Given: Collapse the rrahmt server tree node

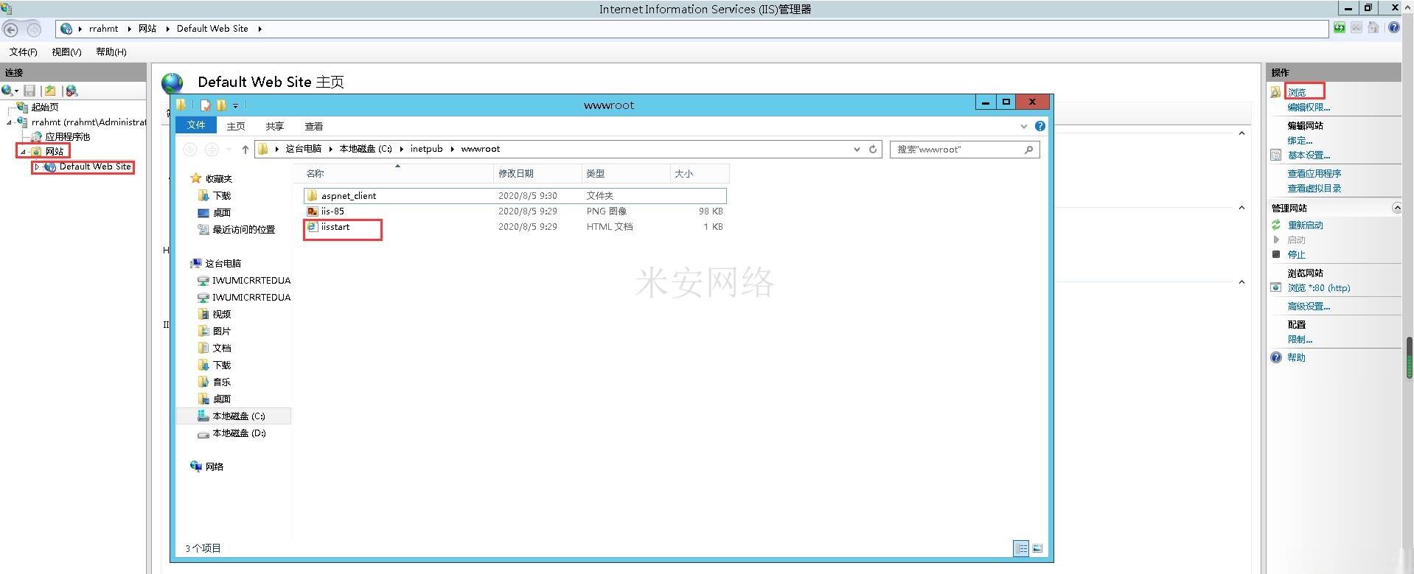Looking at the screenshot, I should coord(9,122).
